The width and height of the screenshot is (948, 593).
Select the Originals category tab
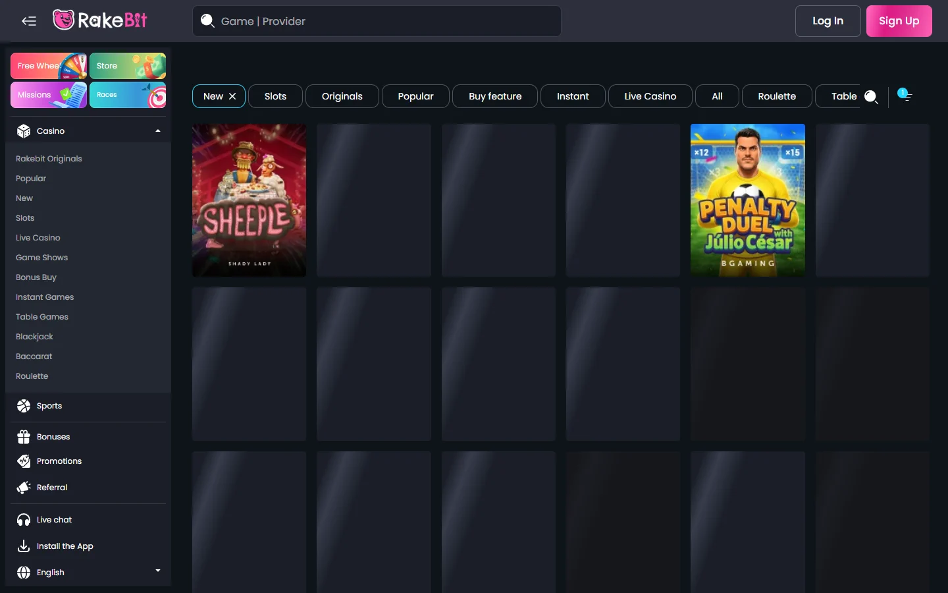[x=342, y=96]
